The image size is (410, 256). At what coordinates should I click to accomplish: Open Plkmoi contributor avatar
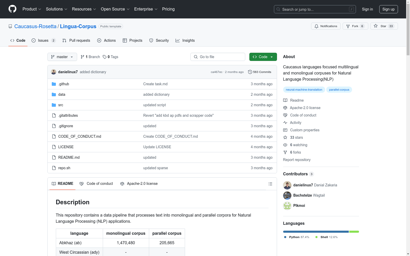coord(287,206)
